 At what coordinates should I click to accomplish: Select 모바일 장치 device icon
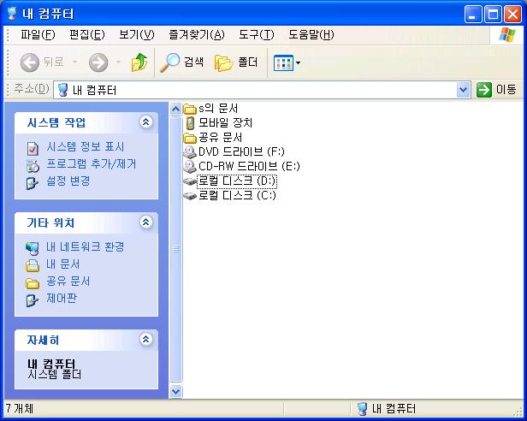(x=219, y=122)
